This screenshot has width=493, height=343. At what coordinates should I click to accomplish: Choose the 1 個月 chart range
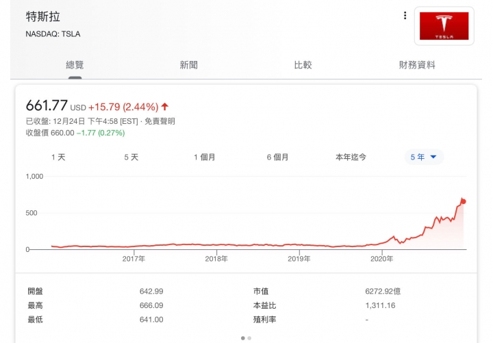(x=204, y=157)
